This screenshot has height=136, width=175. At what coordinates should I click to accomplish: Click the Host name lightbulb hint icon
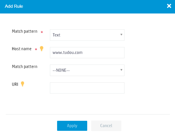coord(42,48)
